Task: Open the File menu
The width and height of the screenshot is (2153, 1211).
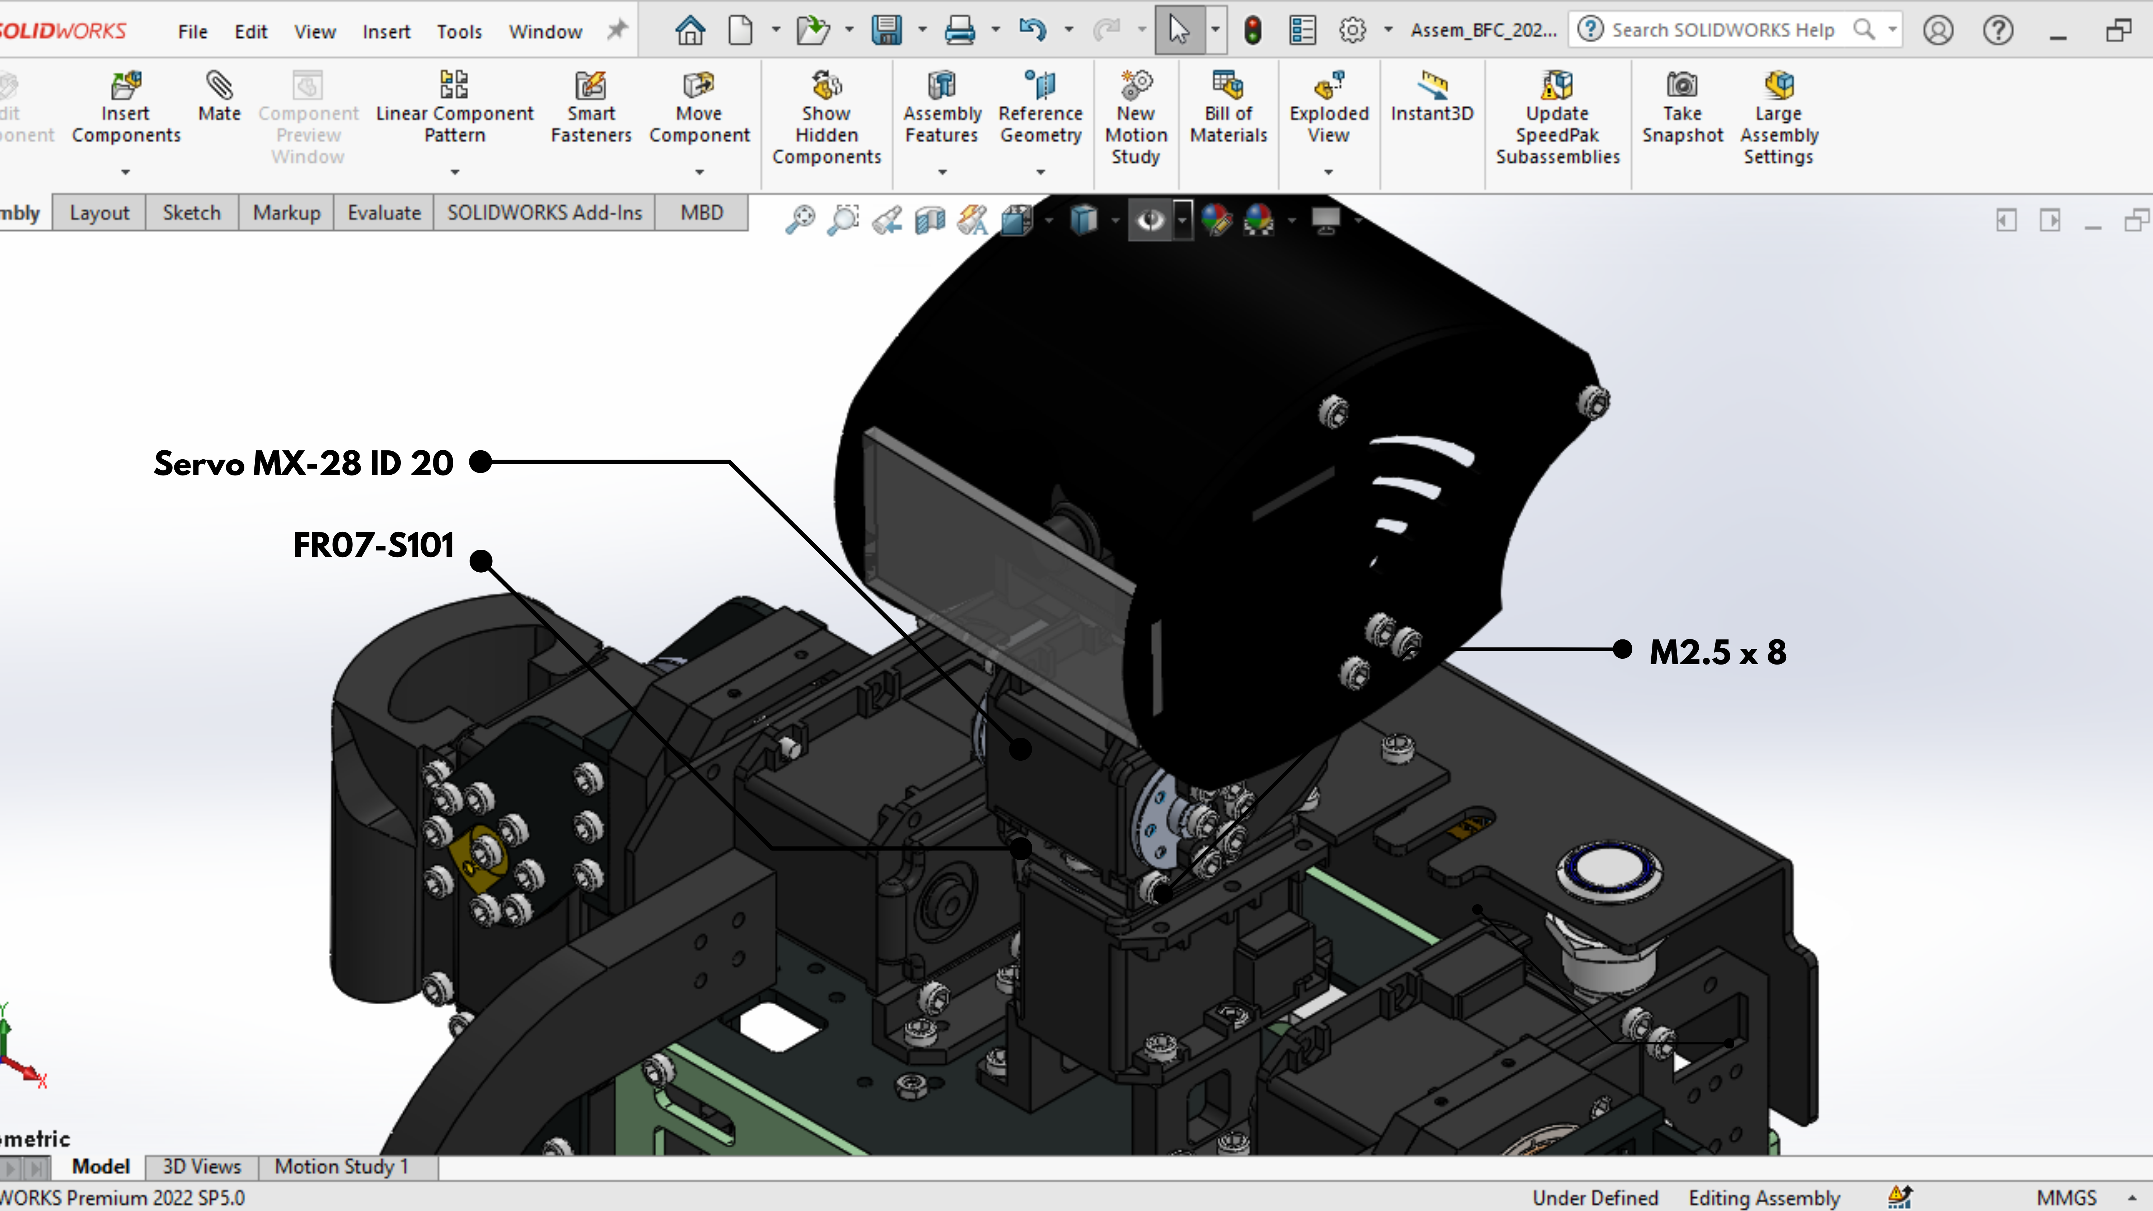Action: click(x=192, y=32)
